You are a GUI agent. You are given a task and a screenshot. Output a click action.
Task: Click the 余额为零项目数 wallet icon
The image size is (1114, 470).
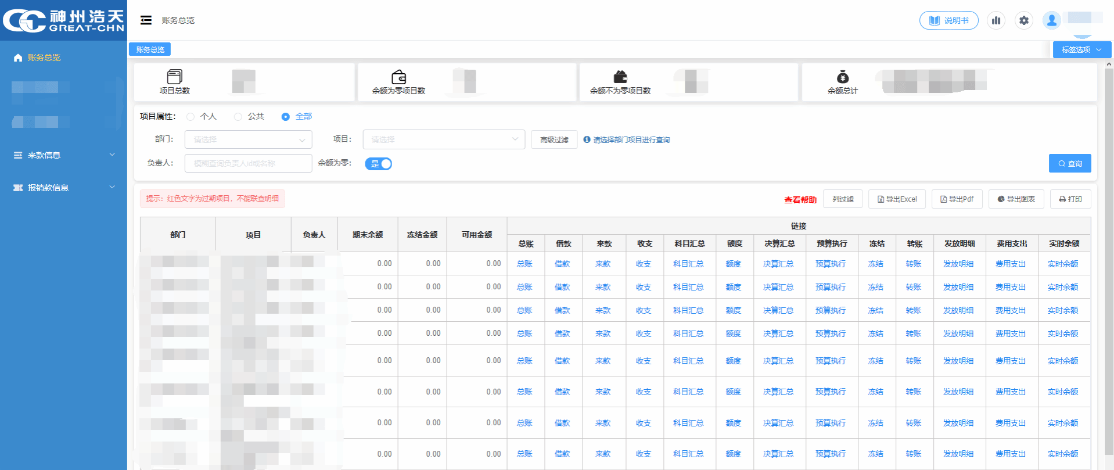[398, 77]
